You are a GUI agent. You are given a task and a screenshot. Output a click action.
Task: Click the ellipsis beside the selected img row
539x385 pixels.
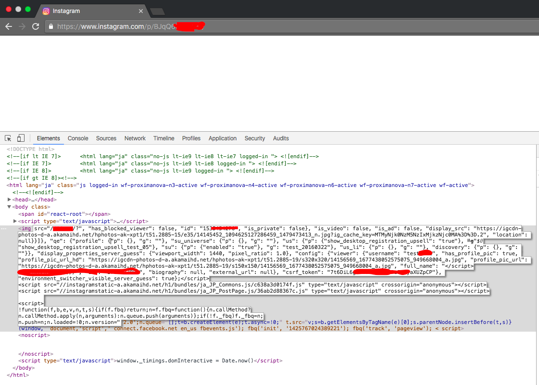pyautogui.click(x=4, y=229)
